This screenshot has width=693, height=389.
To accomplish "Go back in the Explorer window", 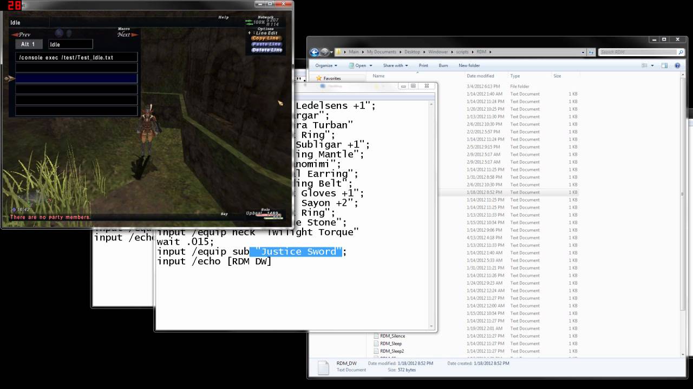I will (315, 52).
